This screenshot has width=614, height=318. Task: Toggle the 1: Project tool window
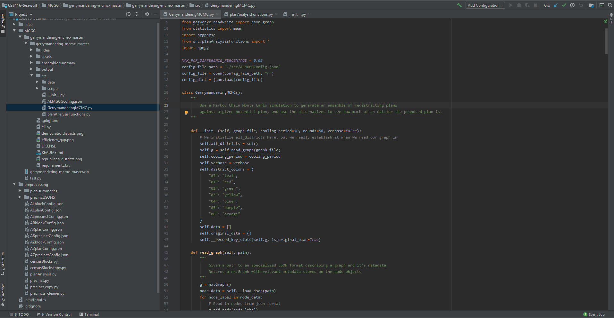point(3,21)
